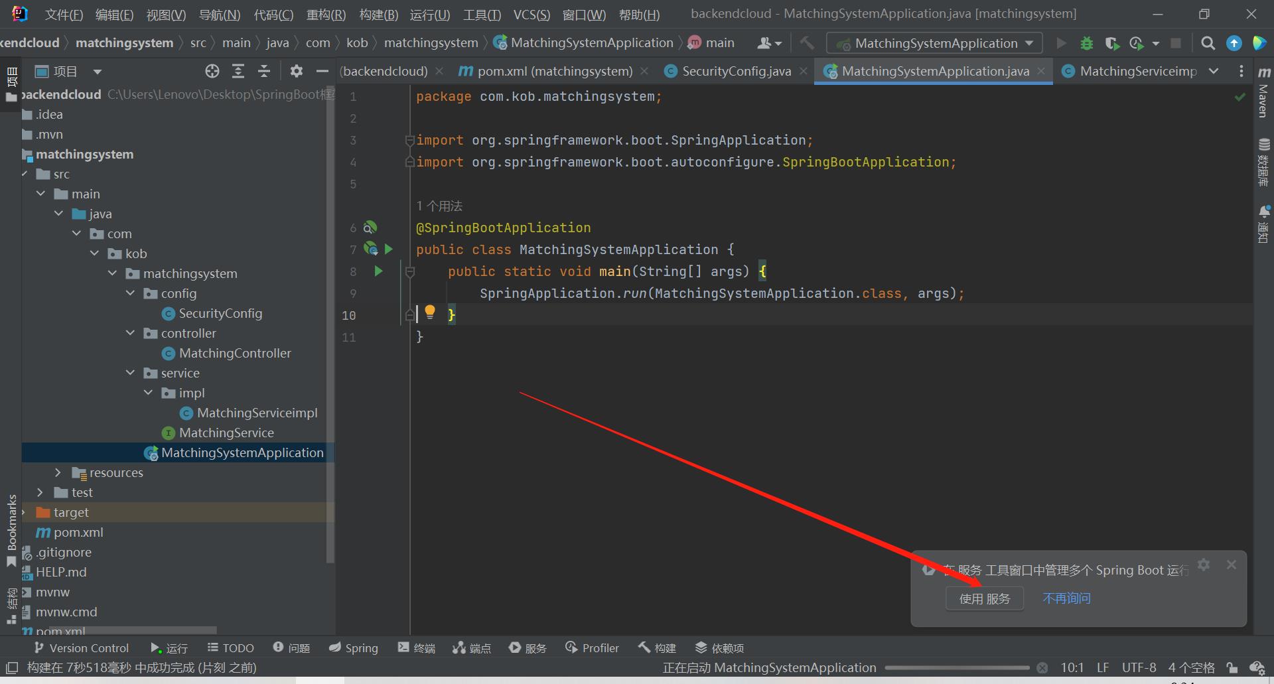The width and height of the screenshot is (1274, 684).
Task: Expand the resources folder
Action: tap(58, 472)
